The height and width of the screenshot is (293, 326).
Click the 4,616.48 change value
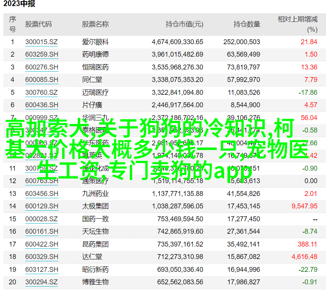pos(305,257)
